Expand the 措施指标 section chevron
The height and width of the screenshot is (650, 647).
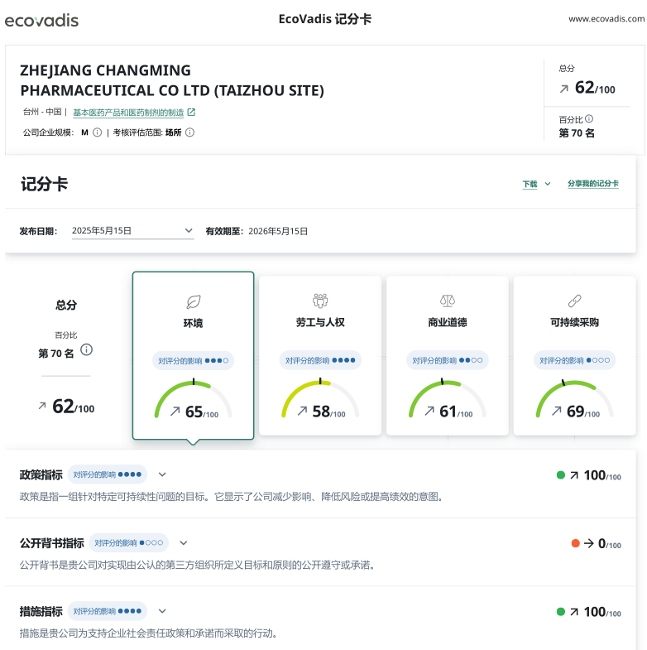162,611
